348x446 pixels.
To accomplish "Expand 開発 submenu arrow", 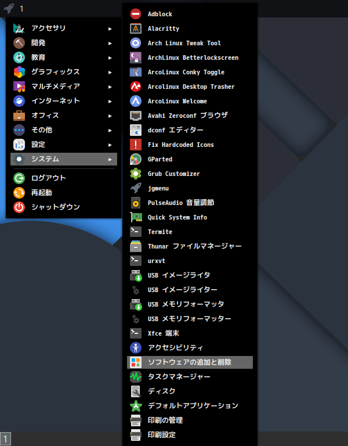I will point(110,43).
